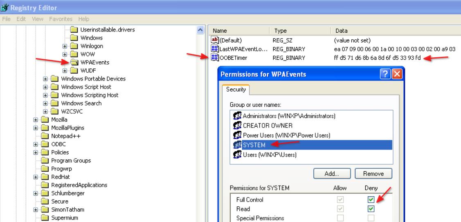461x222 pixels.
Task: Expand the Schlumberger key
Action: 36,193
